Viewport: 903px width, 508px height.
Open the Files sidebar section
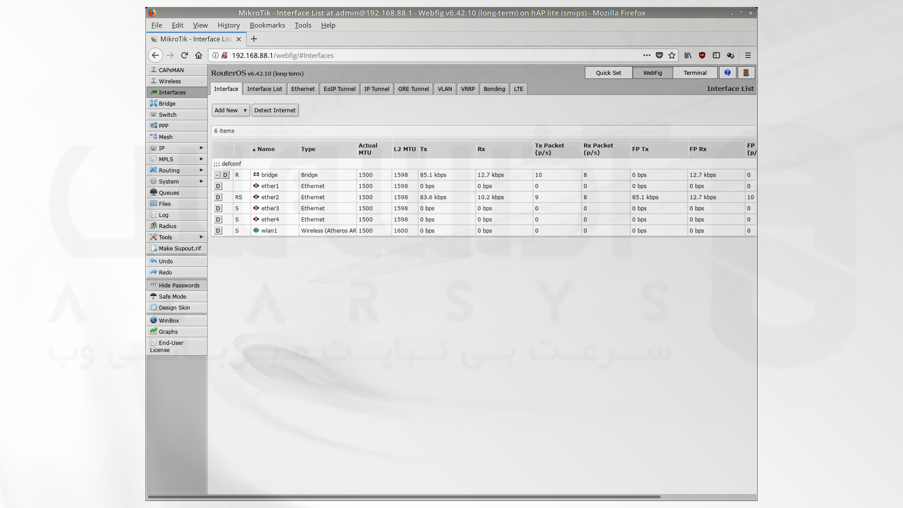tap(176, 204)
